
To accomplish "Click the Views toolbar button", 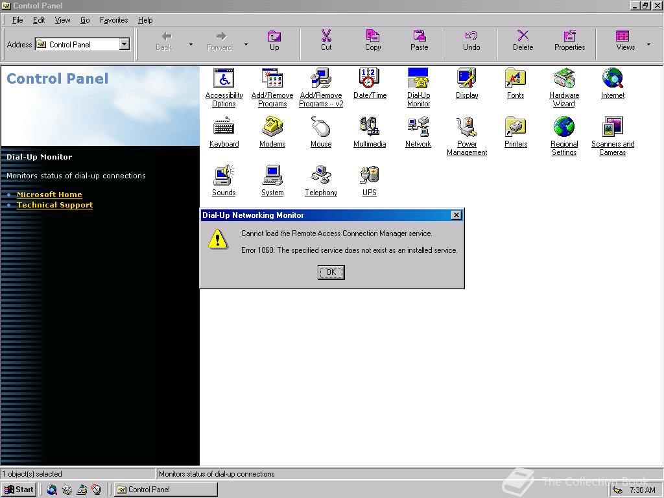I will click(x=626, y=41).
